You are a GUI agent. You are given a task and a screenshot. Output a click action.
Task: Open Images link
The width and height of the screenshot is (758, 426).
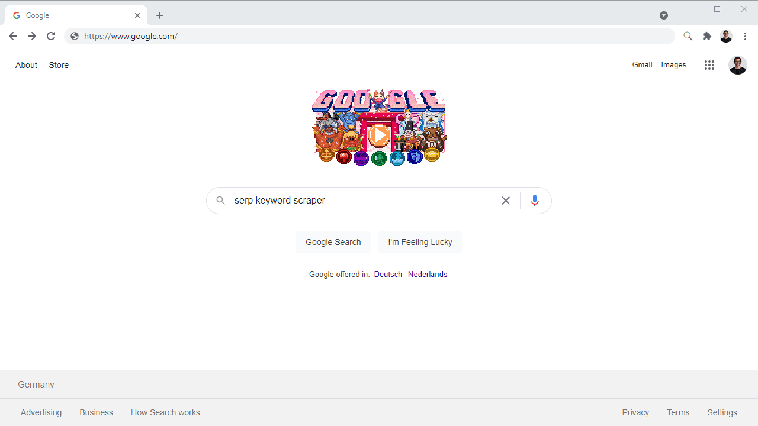[x=673, y=65]
